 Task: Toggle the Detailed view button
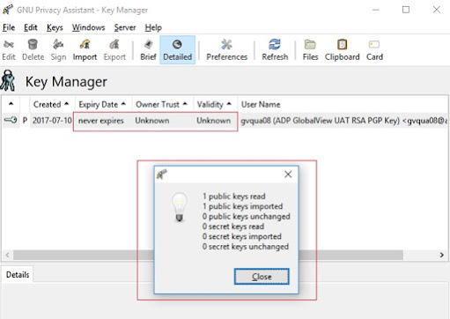click(177, 50)
